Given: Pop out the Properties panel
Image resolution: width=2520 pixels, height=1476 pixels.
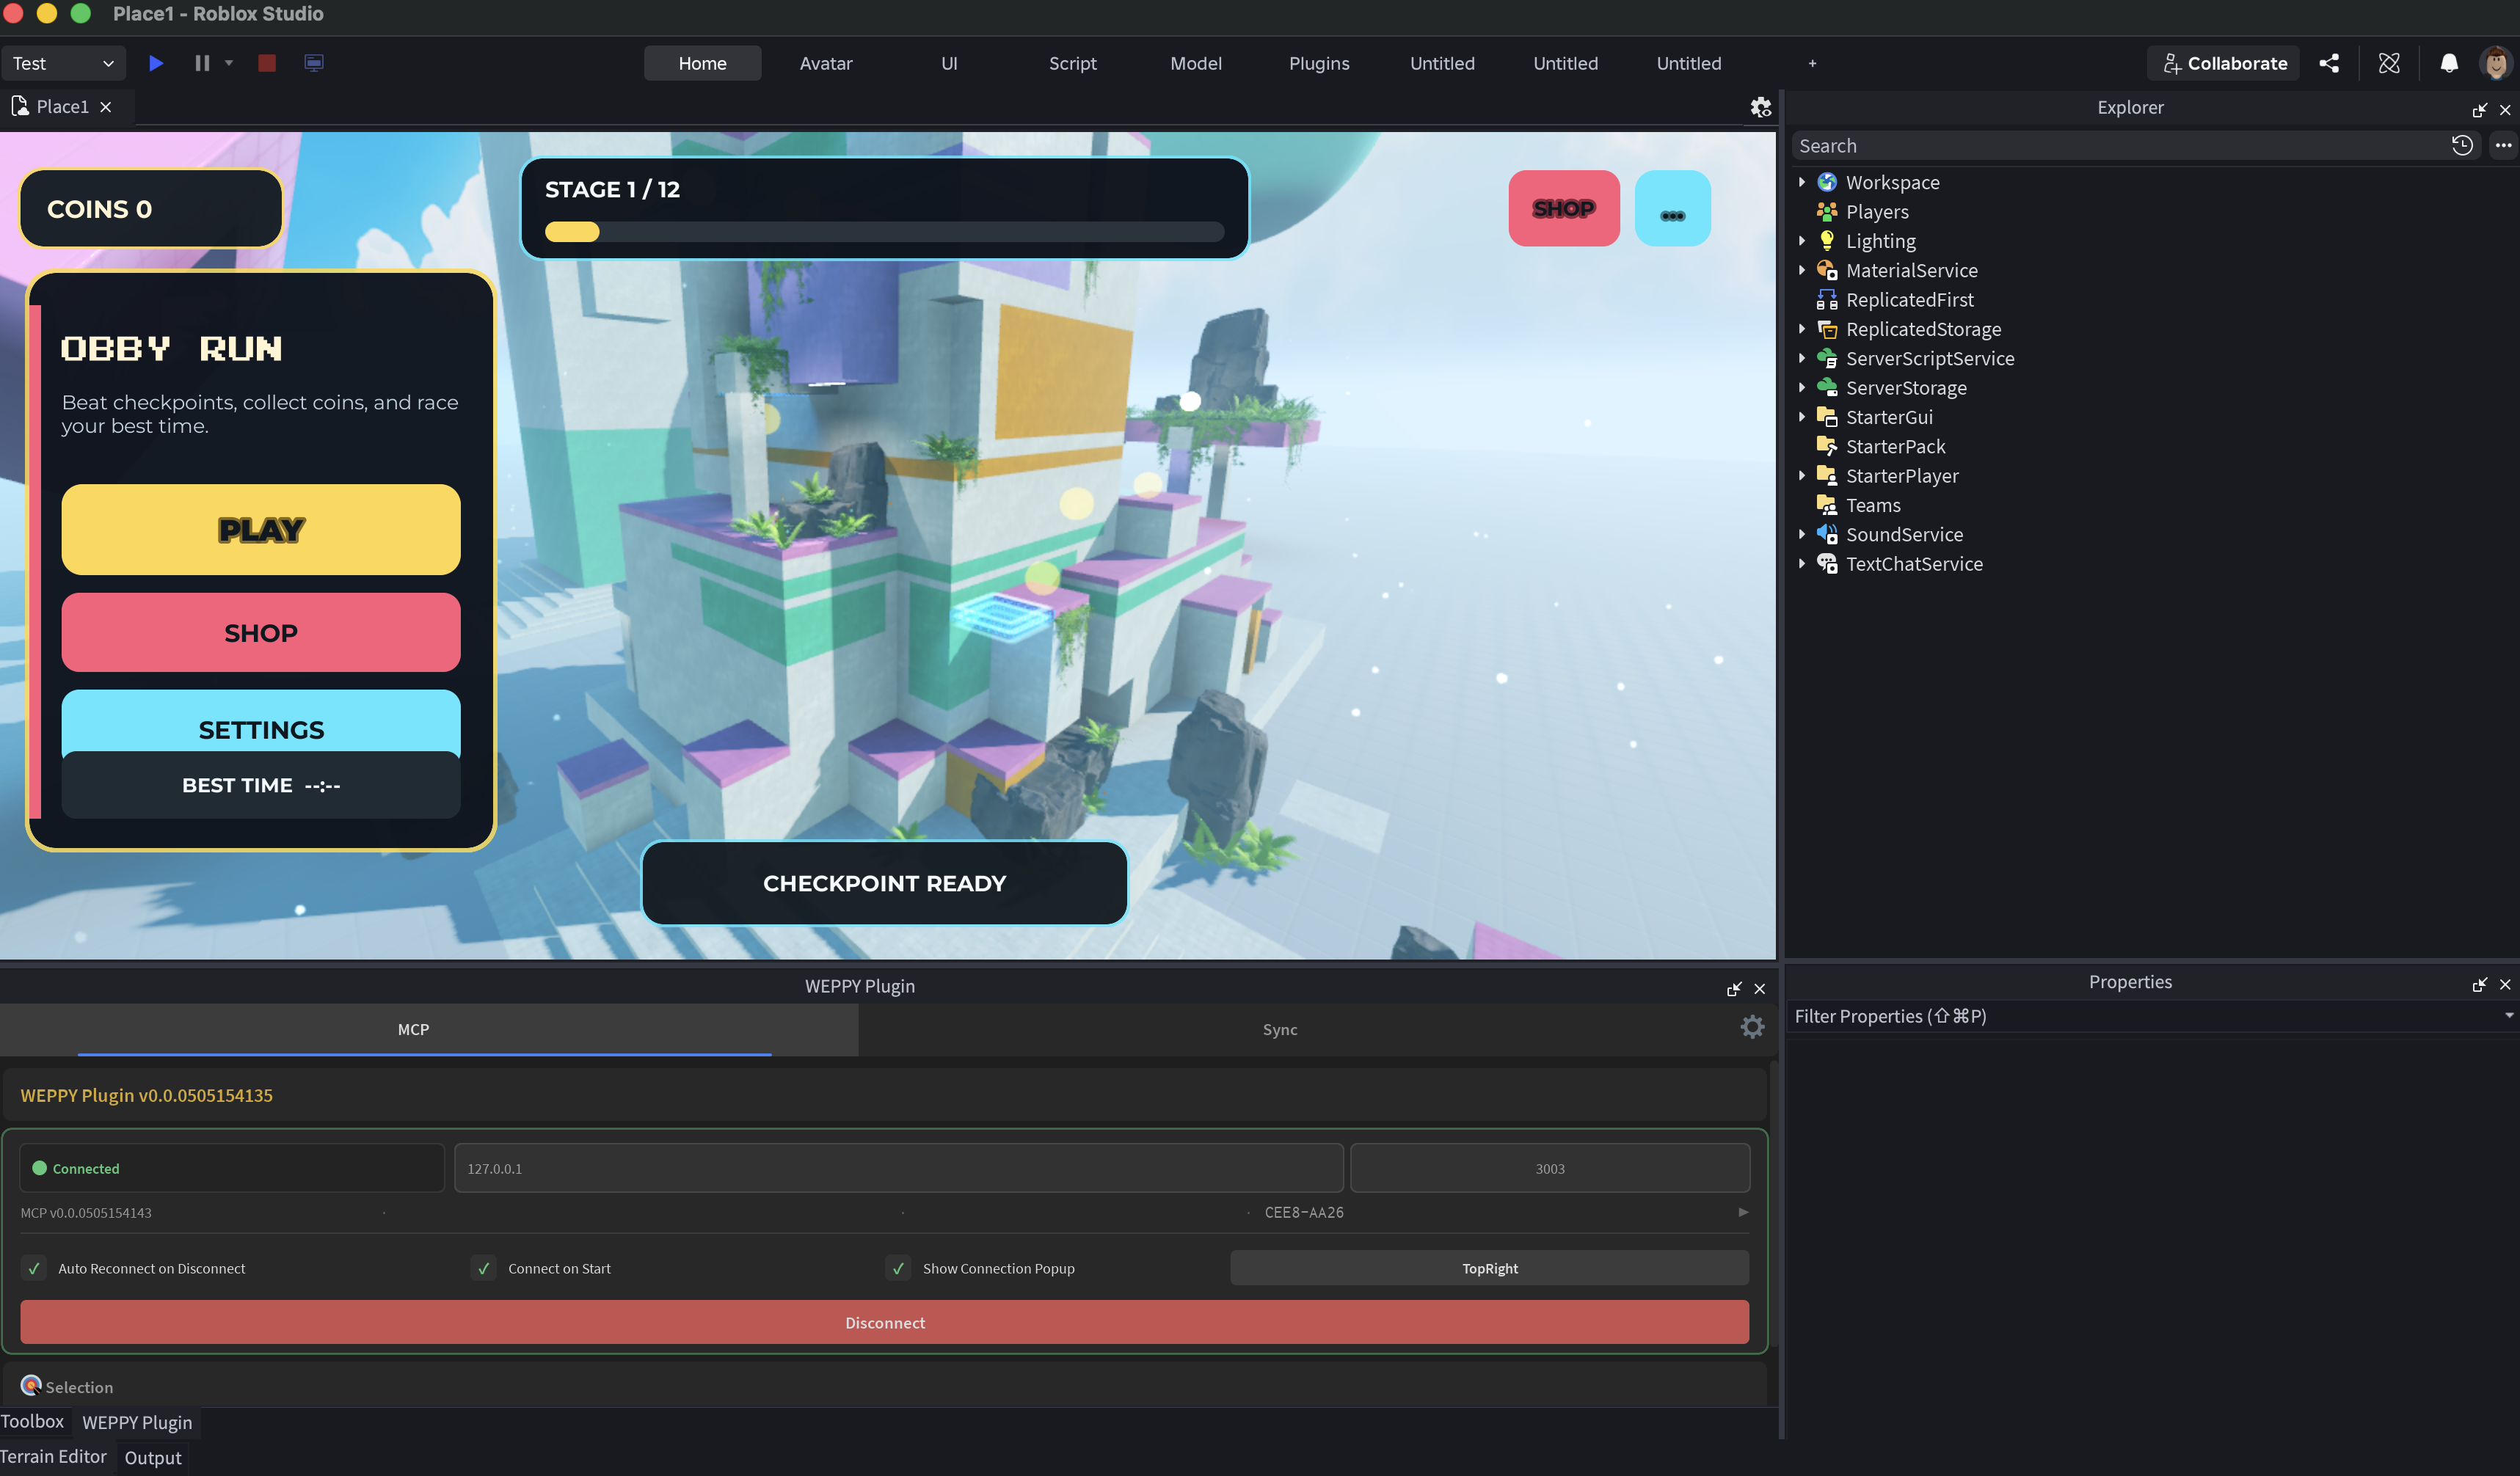Looking at the screenshot, I should point(2479,984).
